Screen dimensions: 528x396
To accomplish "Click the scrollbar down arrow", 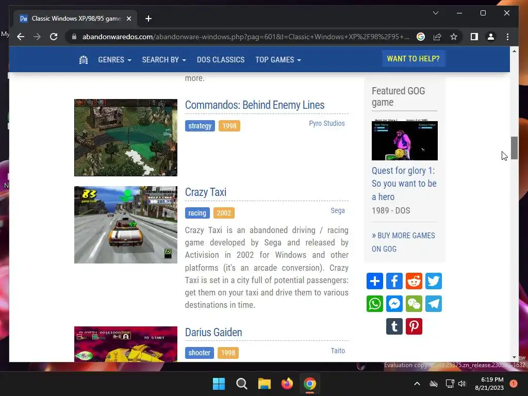I will [x=514, y=357].
